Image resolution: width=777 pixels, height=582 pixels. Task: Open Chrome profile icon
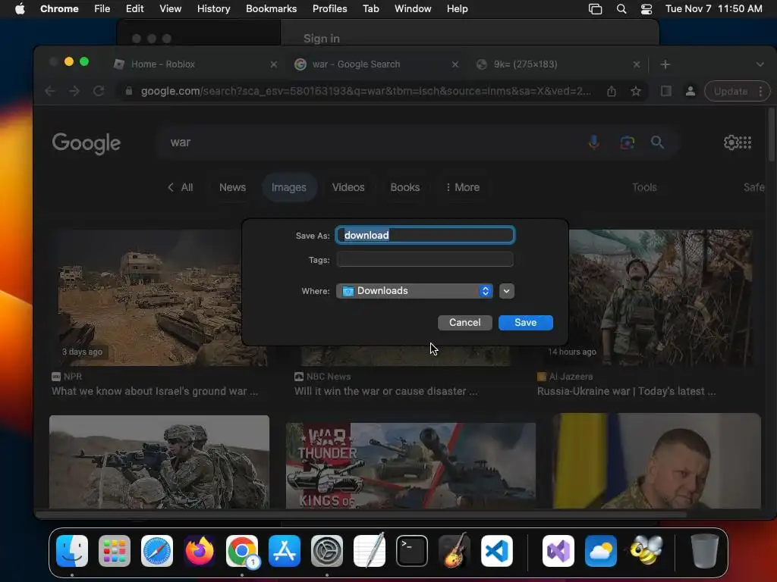[690, 91]
